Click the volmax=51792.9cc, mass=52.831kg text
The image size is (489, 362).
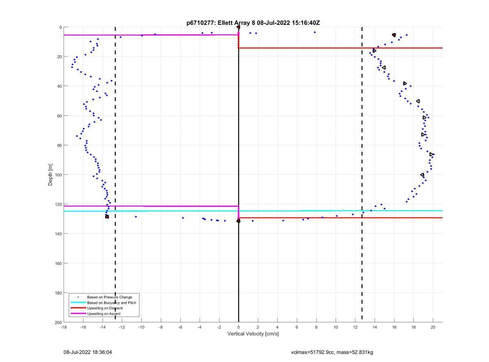click(332, 352)
